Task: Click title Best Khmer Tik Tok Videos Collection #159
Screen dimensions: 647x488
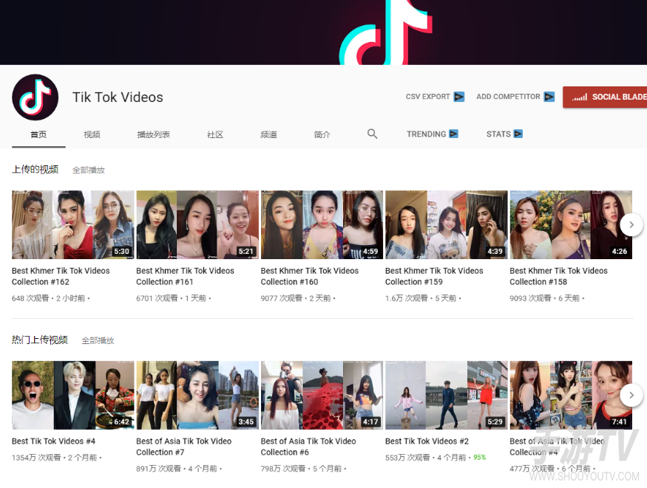Action: point(434,276)
